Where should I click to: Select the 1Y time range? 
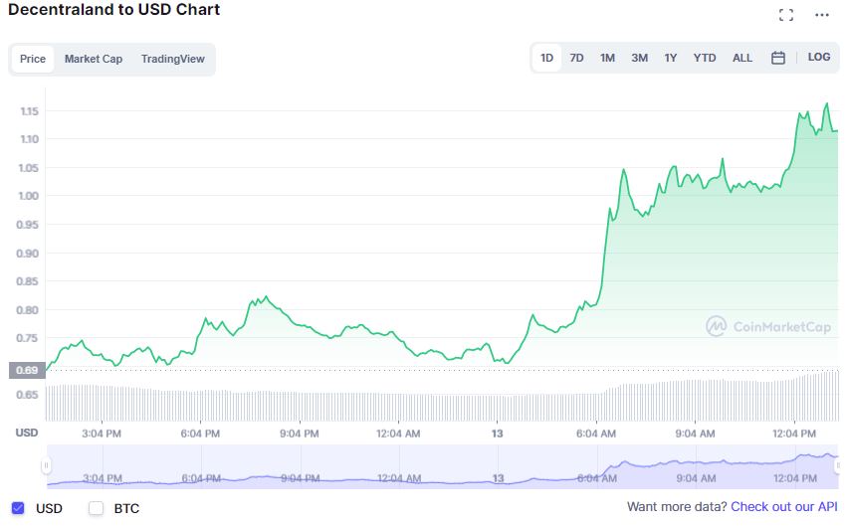tap(670, 58)
